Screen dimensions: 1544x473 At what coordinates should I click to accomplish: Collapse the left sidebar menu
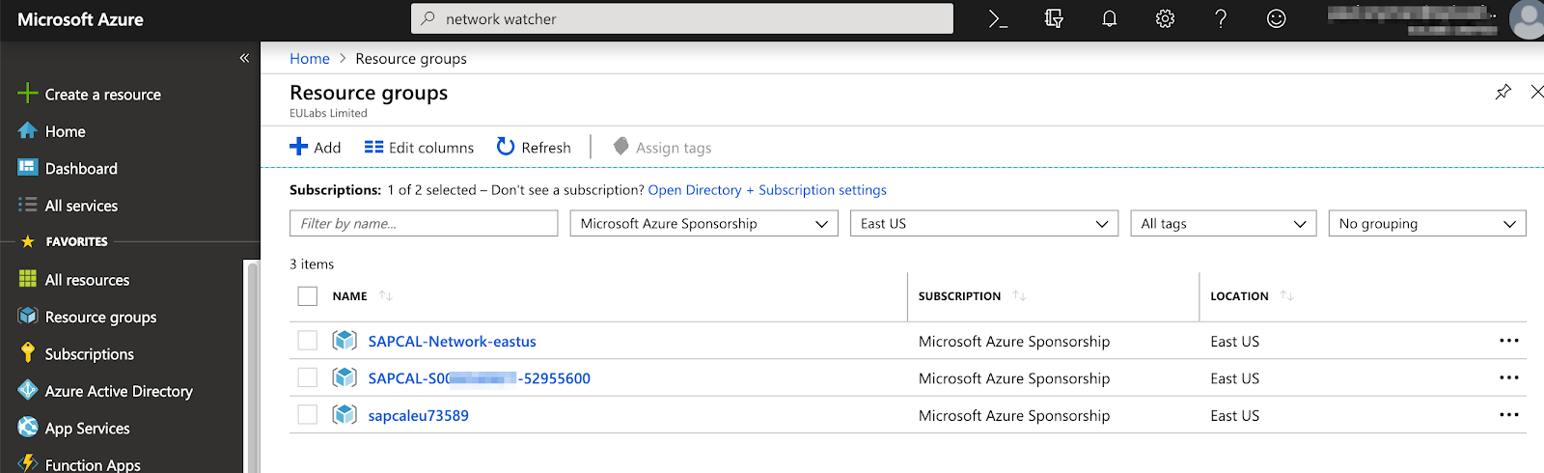point(244,58)
